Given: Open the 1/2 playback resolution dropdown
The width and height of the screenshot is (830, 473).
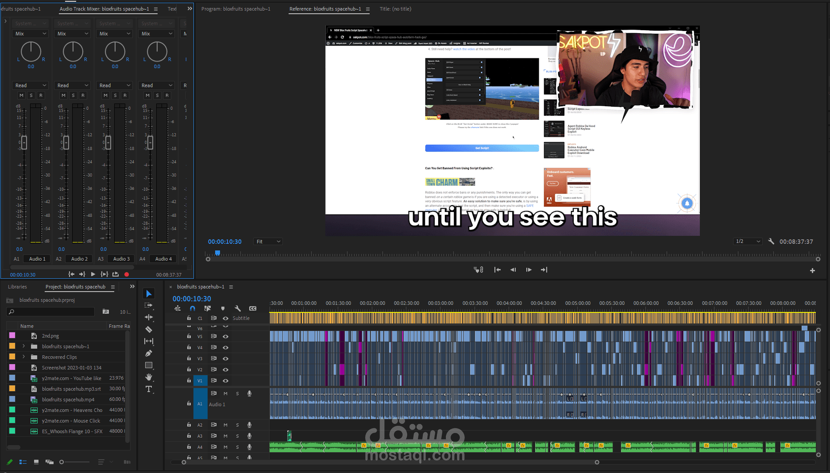Looking at the screenshot, I should coord(747,241).
